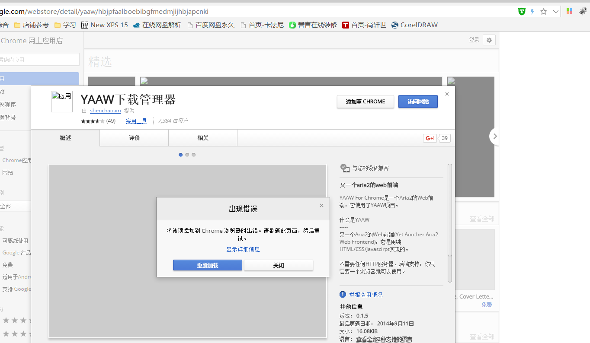
Task: Click the 重新加载 button in error dialog
Action: click(x=208, y=265)
